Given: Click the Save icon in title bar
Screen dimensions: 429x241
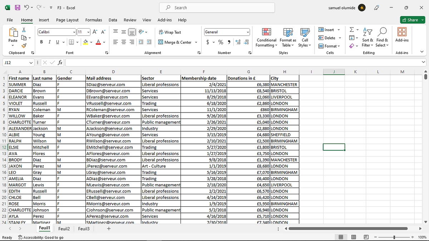Looking at the screenshot, I should 17,7.
